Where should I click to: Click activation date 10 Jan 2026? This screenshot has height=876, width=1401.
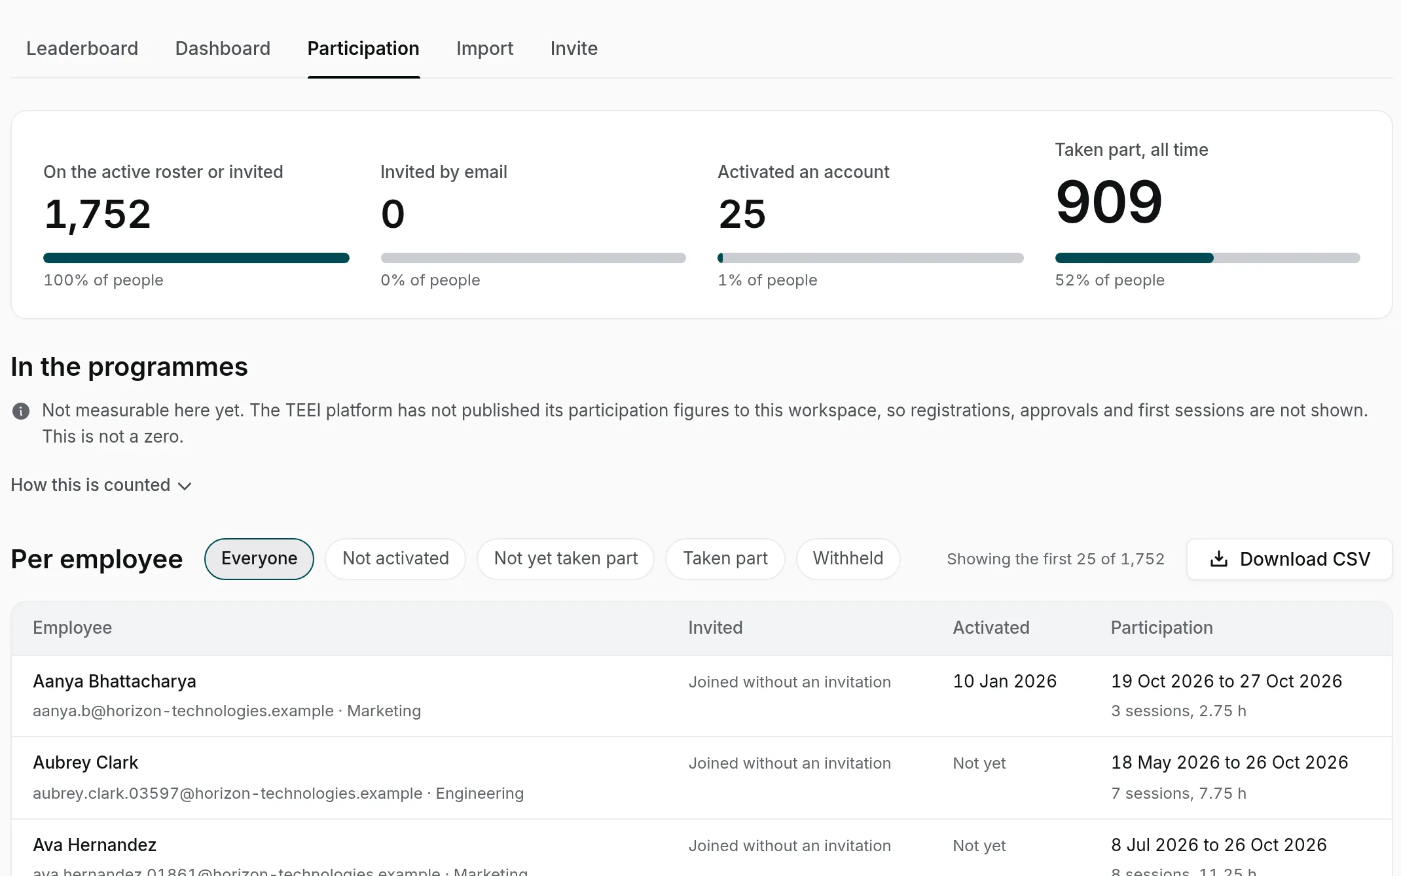(x=1005, y=682)
